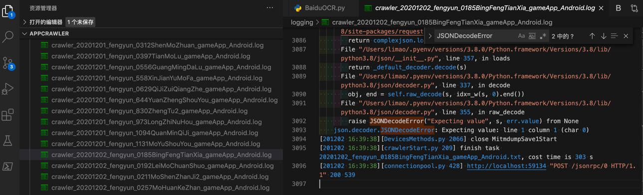Toggle Match Whole Word in find widget
The width and height of the screenshot is (643, 195).
[532, 36]
